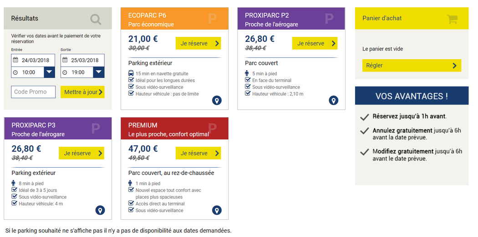The width and height of the screenshot is (478, 237).
Task: Click the Code Promo input field
Action: coord(33,92)
